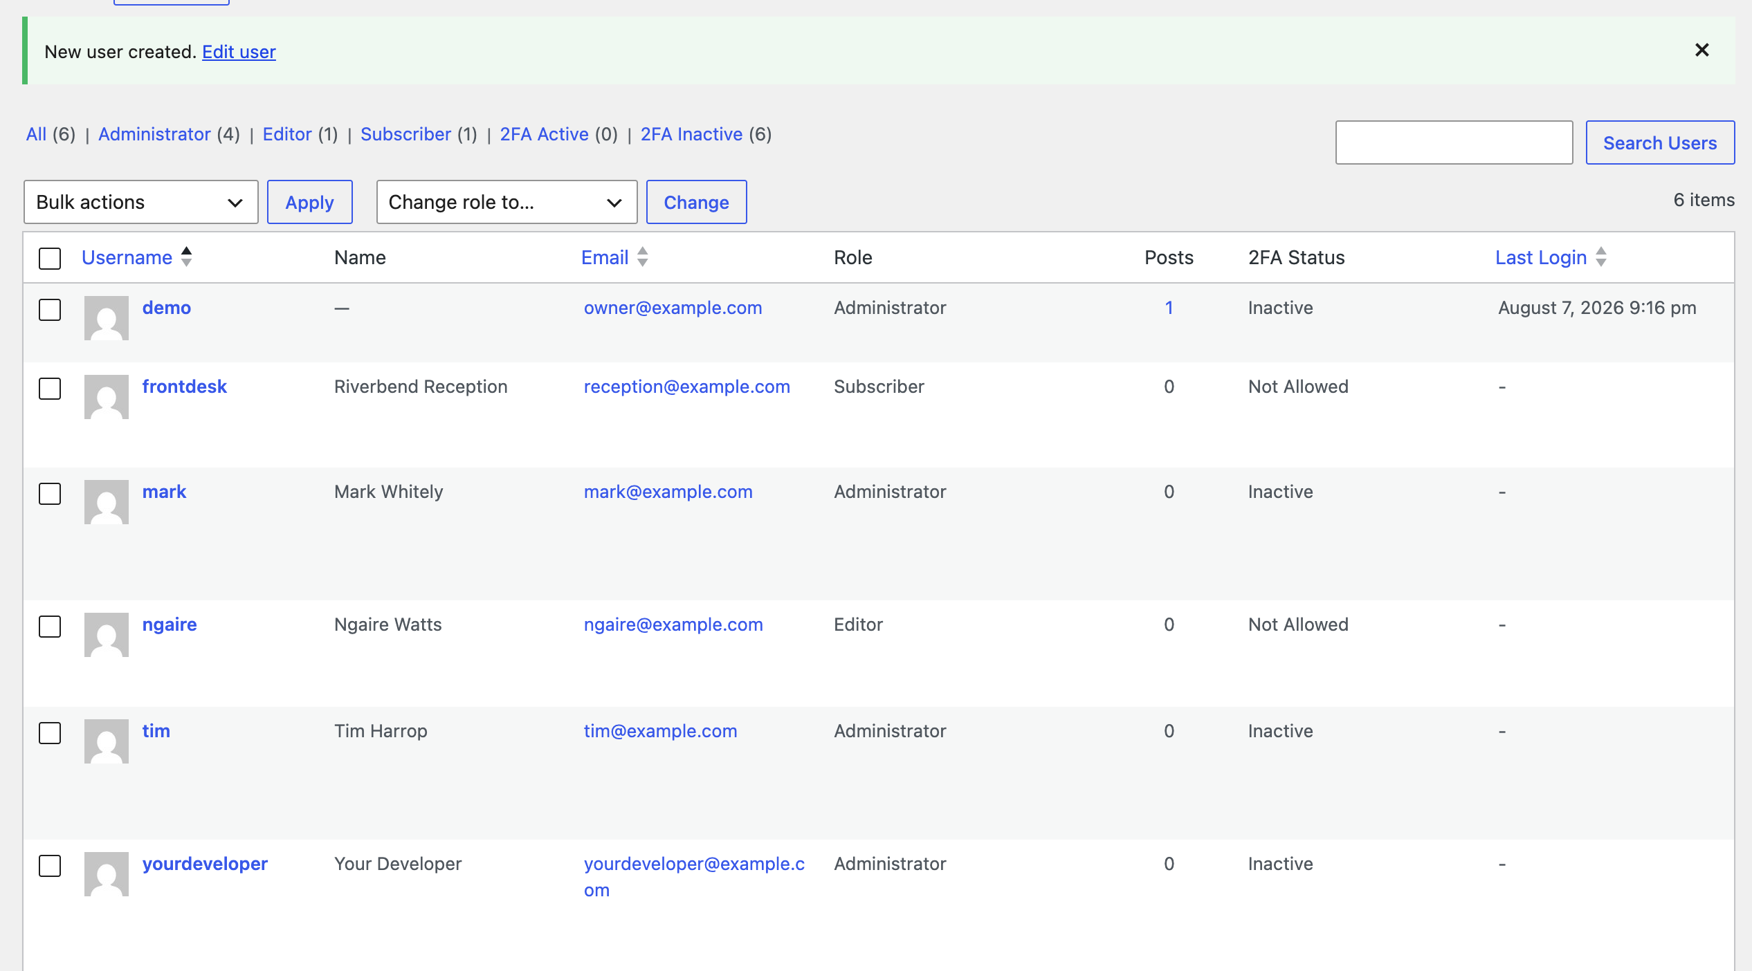Screen dimensions: 1752x971
Task: Sort the table by Username
Action: (127, 257)
